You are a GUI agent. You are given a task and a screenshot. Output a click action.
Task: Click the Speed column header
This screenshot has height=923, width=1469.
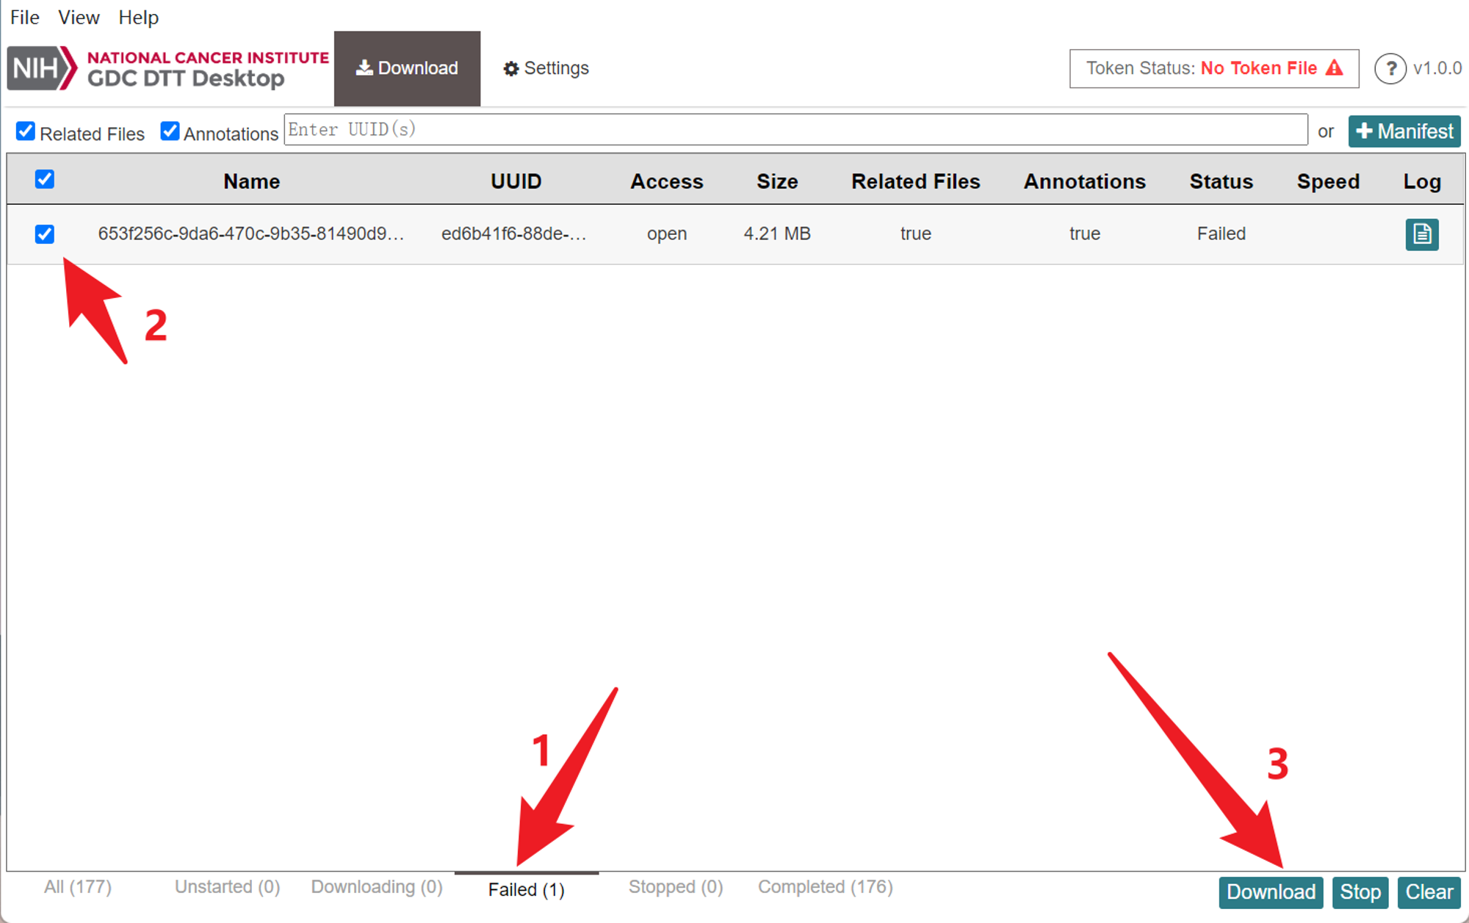point(1328,181)
